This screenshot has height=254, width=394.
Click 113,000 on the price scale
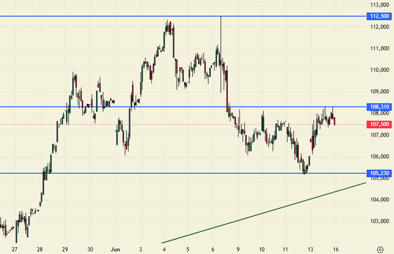[x=380, y=5]
